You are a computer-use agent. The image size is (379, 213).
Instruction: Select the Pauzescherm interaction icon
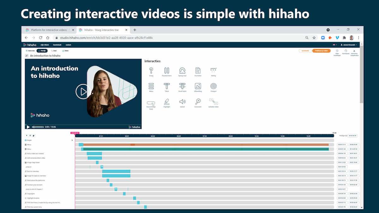pyautogui.click(x=167, y=69)
